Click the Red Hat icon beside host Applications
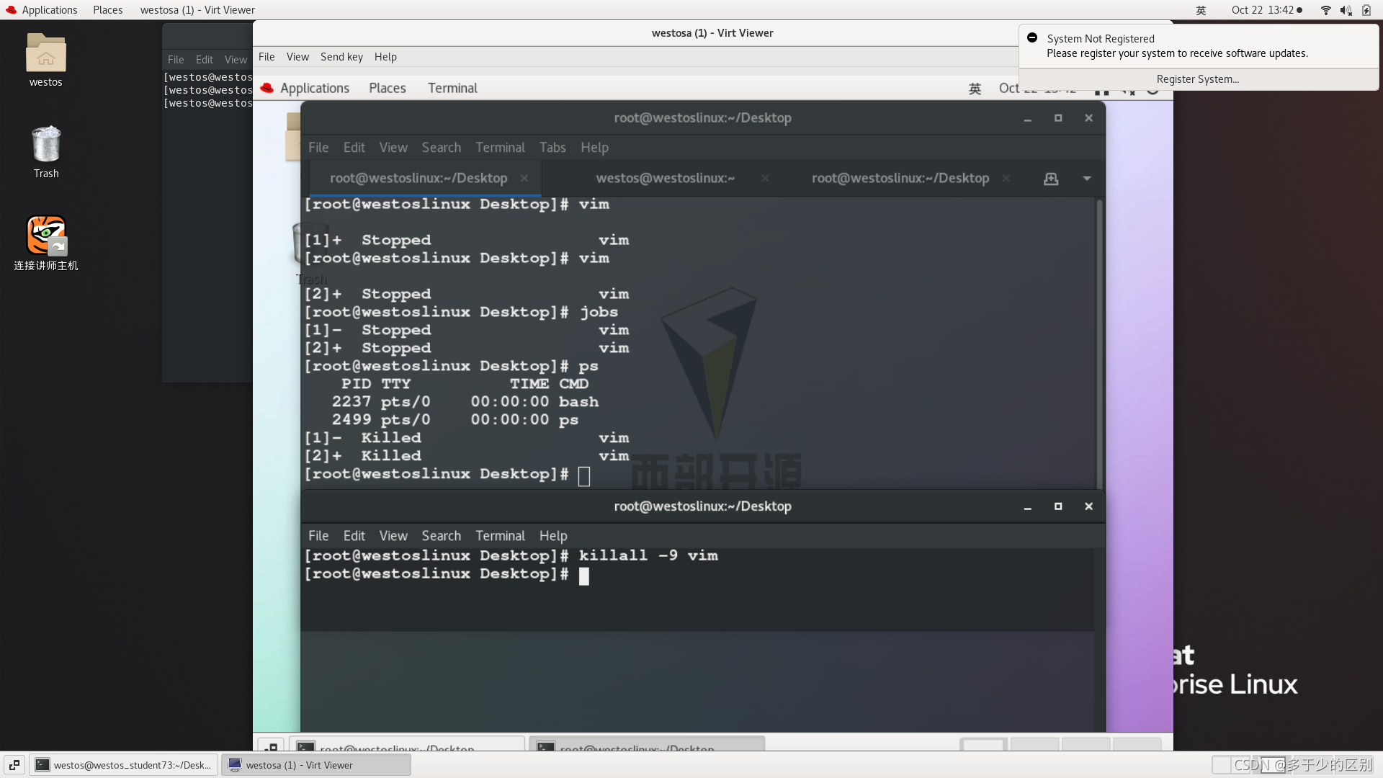 tap(11, 10)
